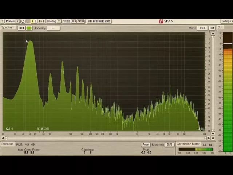The width and height of the screenshot is (233, 175).
Task: Click the left handle of frequency scrollbar
Action: 6,138
